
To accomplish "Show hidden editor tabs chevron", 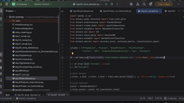I will click(x=179, y=11).
